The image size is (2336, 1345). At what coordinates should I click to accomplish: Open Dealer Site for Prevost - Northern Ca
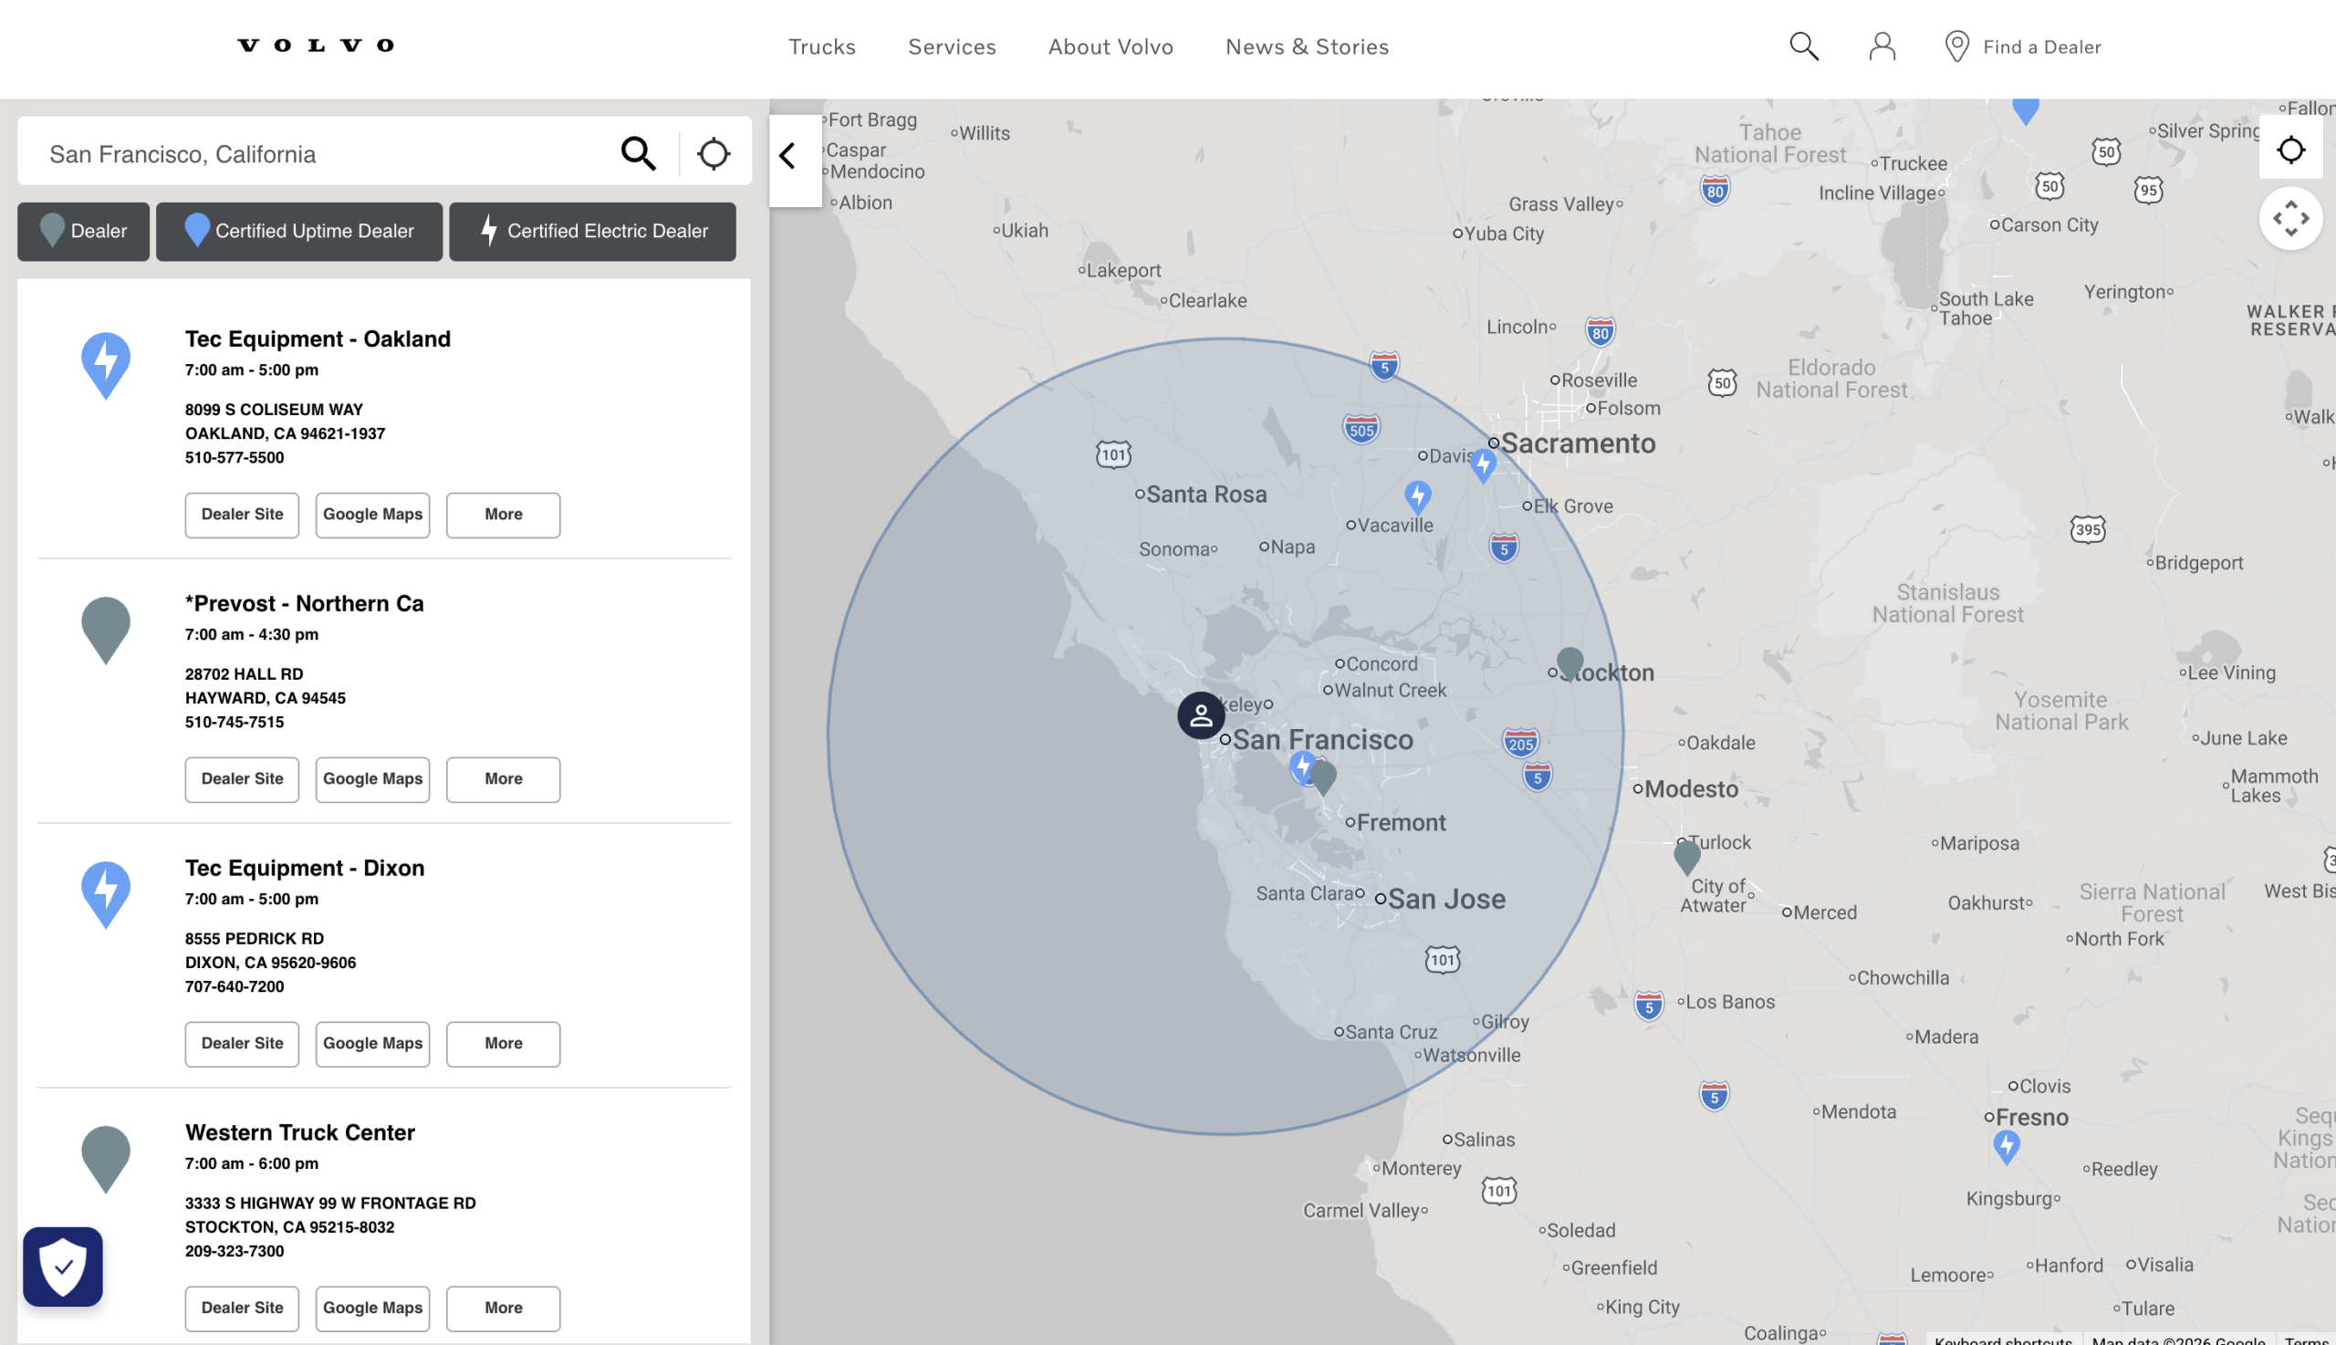point(242,778)
